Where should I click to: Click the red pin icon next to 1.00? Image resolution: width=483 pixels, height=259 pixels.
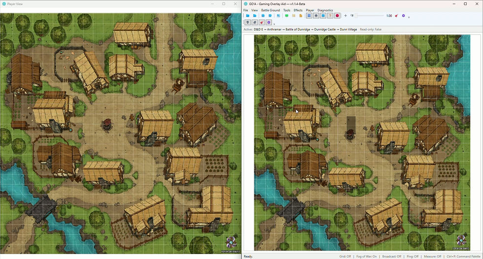click(396, 16)
